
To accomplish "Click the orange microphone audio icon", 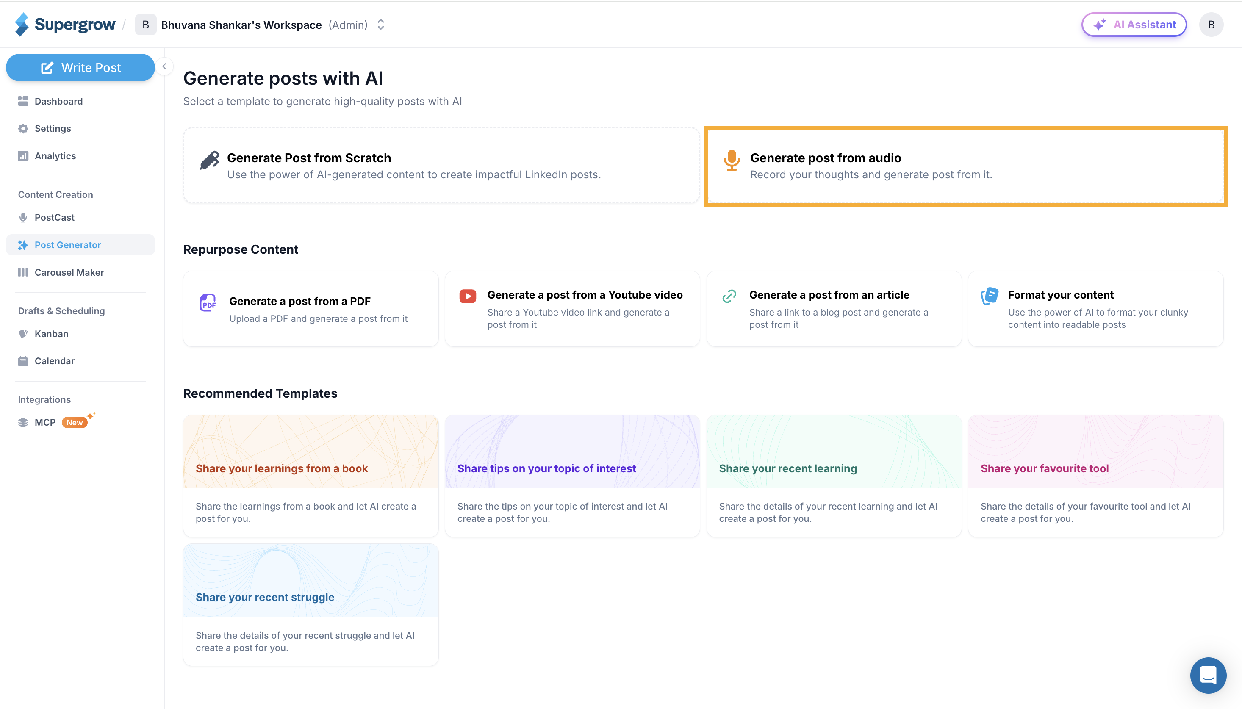I will [x=731, y=160].
